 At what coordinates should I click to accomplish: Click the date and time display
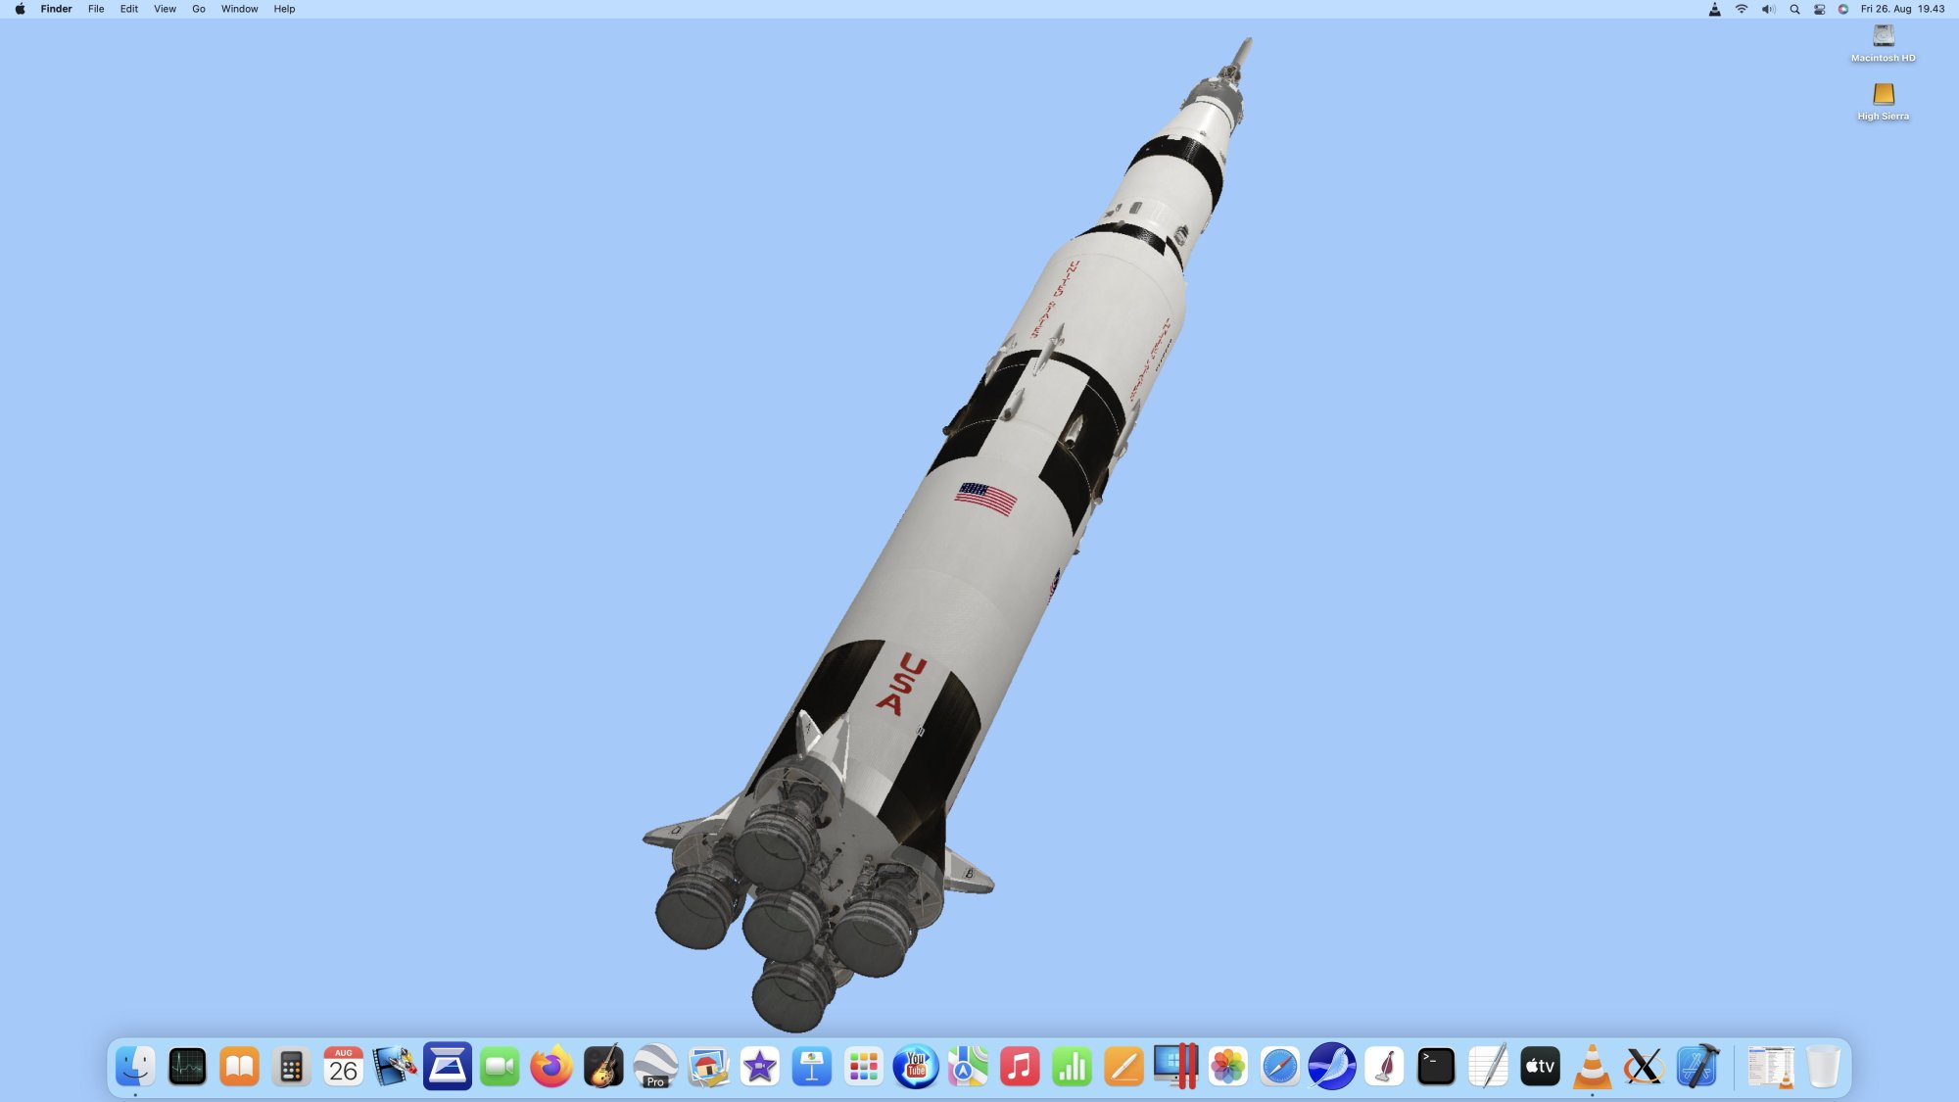(1902, 9)
